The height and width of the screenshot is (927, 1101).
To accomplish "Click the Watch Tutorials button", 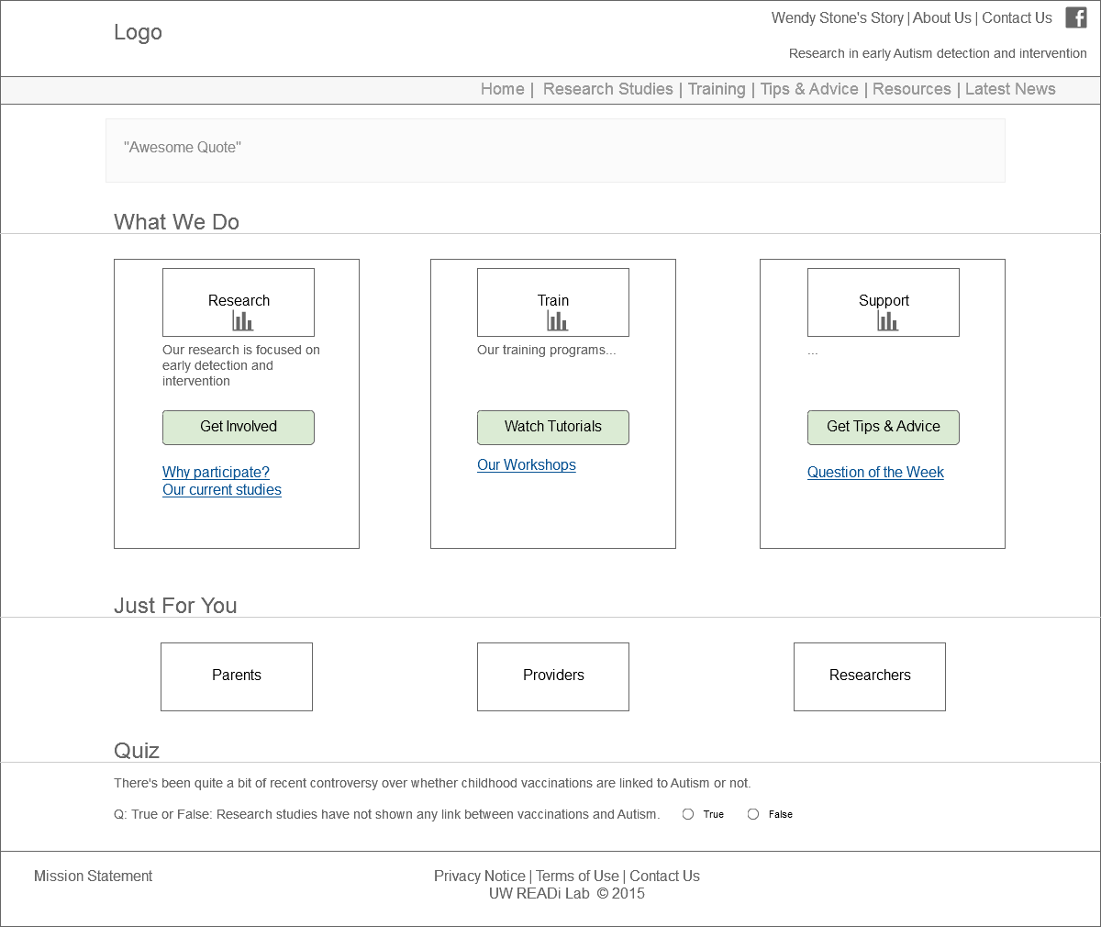I will click(x=553, y=428).
